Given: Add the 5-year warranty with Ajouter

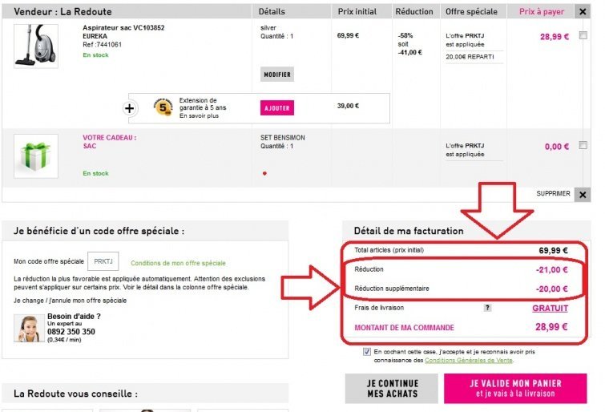Looking at the screenshot, I should [277, 107].
